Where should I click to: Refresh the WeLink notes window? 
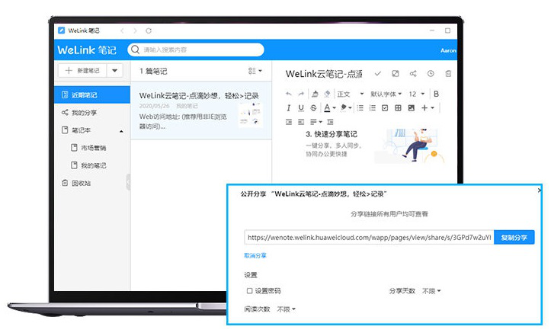coord(149,30)
